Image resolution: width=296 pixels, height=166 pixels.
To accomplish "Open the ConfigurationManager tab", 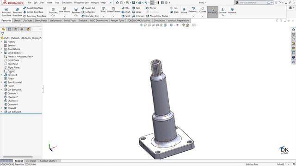I will pyautogui.click(x=16, y=29).
